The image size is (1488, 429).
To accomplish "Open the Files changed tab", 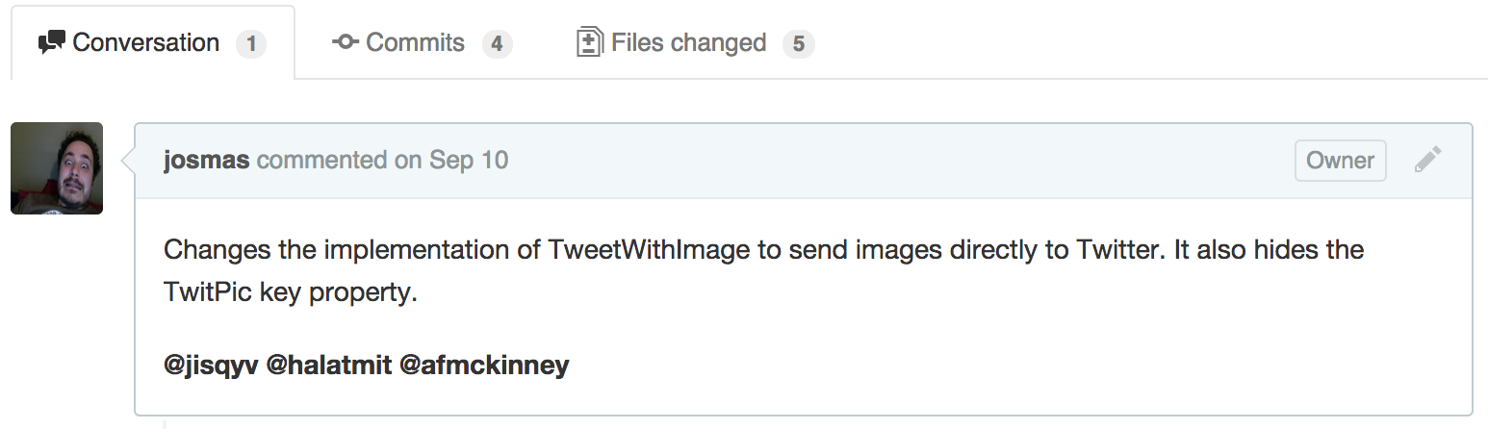I will 695,43.
